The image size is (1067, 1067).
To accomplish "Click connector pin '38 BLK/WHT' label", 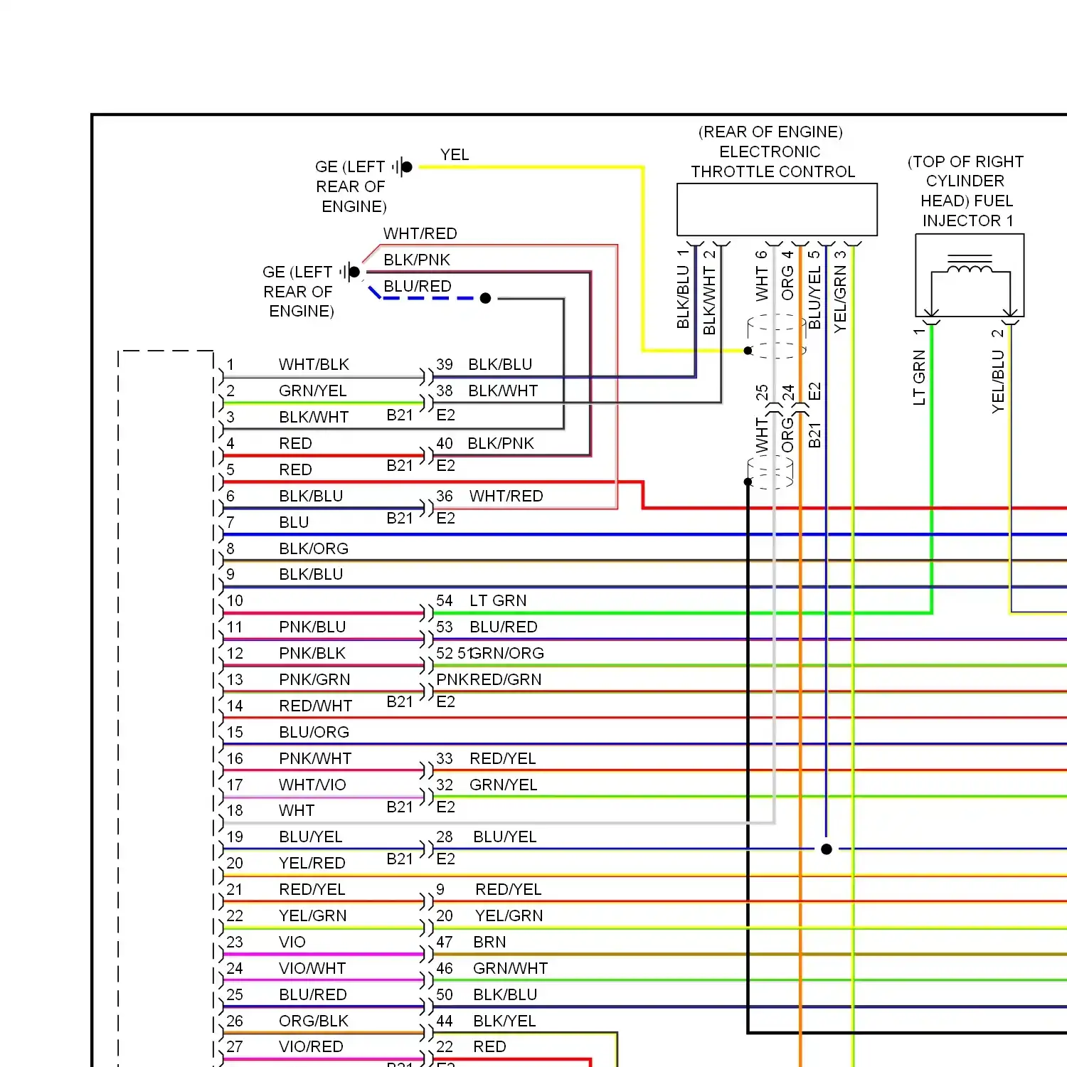I will [x=487, y=391].
